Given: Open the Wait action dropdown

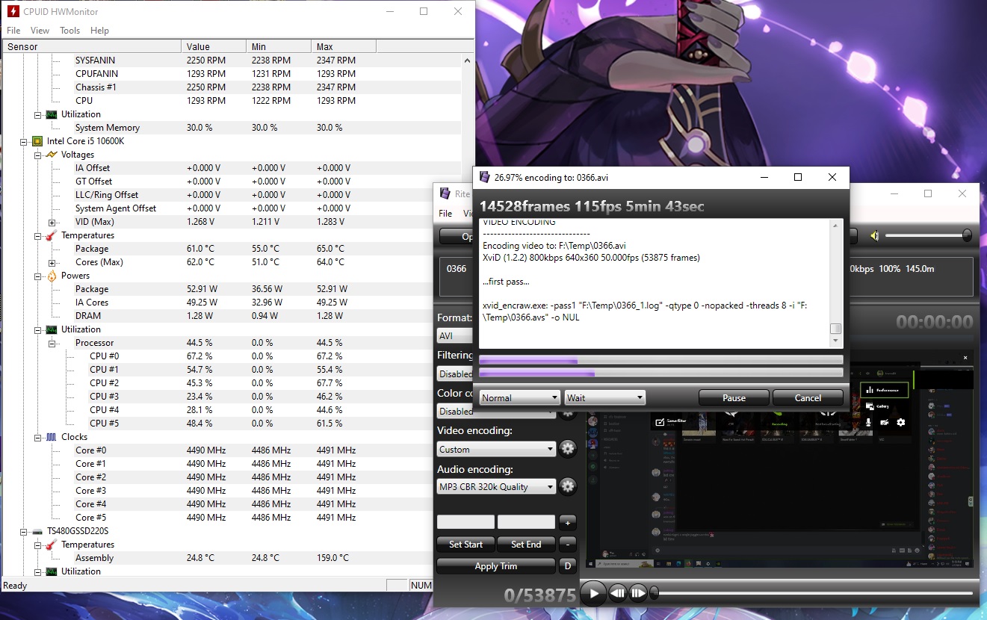Looking at the screenshot, I should point(604,398).
